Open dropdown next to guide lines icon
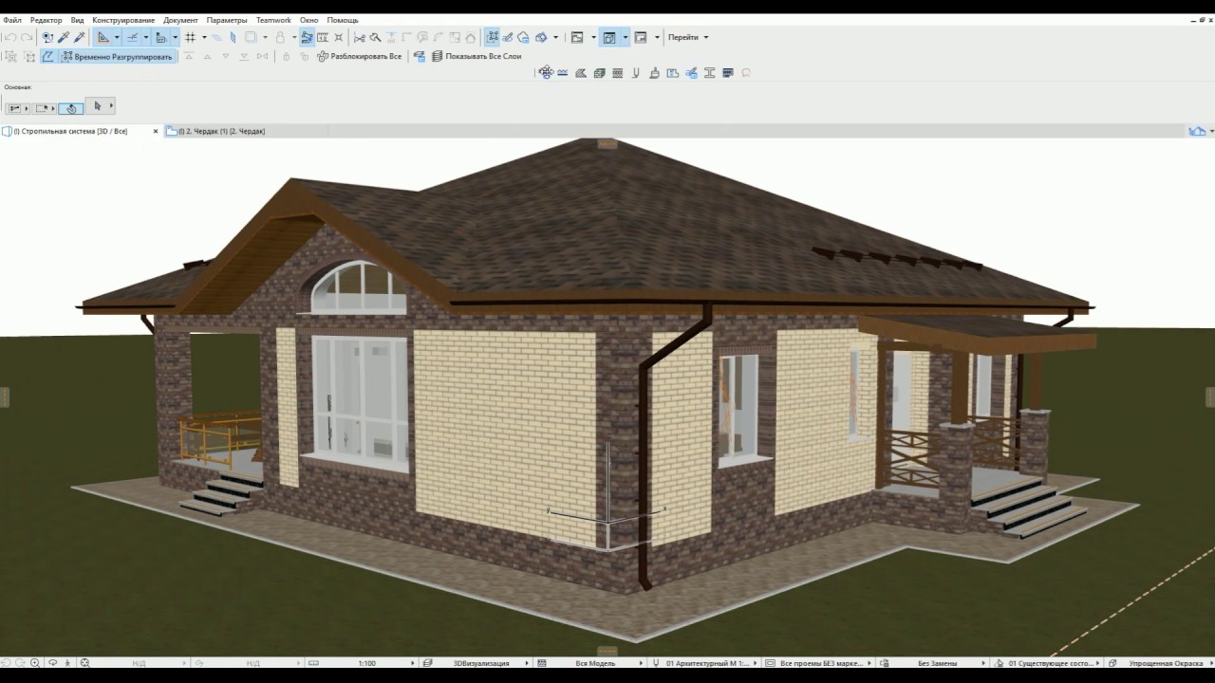Viewport: 1215px width, 683px height. point(117,38)
